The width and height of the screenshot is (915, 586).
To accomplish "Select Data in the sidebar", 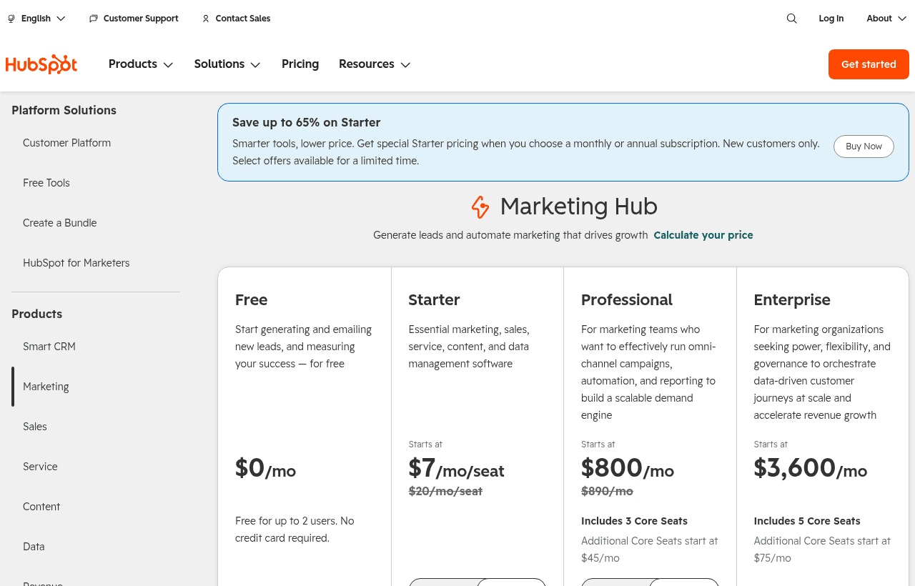I will point(34,547).
